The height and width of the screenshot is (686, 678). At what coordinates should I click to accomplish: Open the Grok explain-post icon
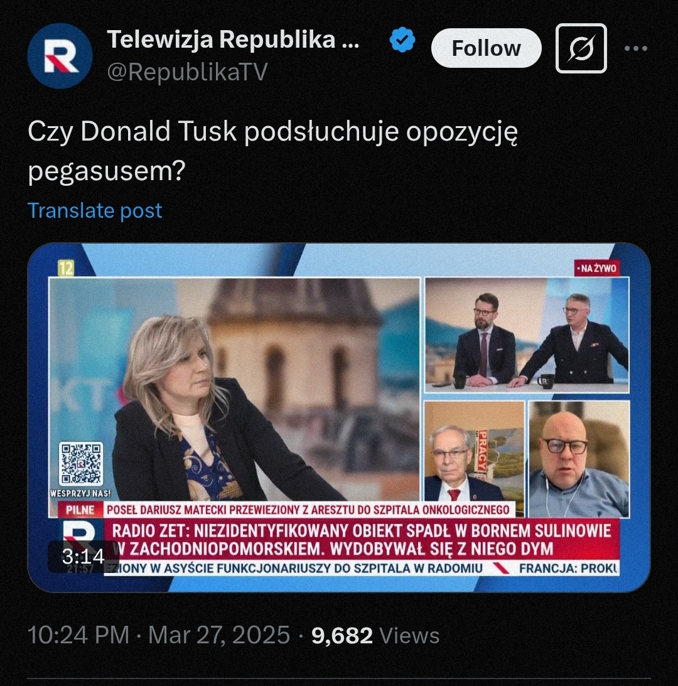point(581,48)
